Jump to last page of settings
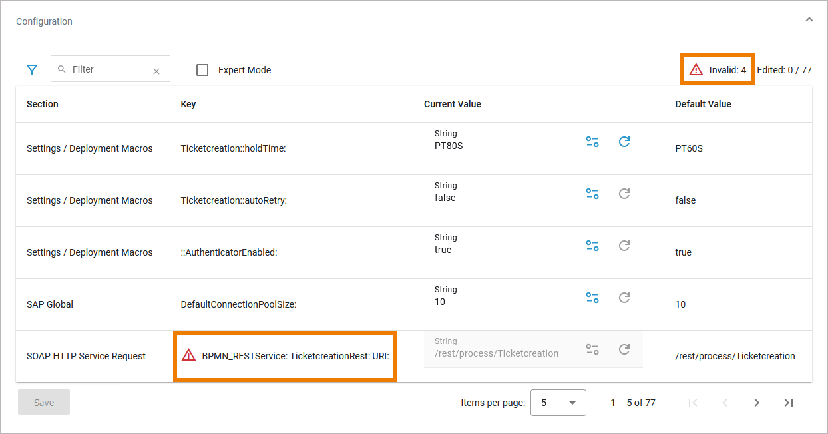Viewport: 828px width, 434px height. (x=789, y=403)
